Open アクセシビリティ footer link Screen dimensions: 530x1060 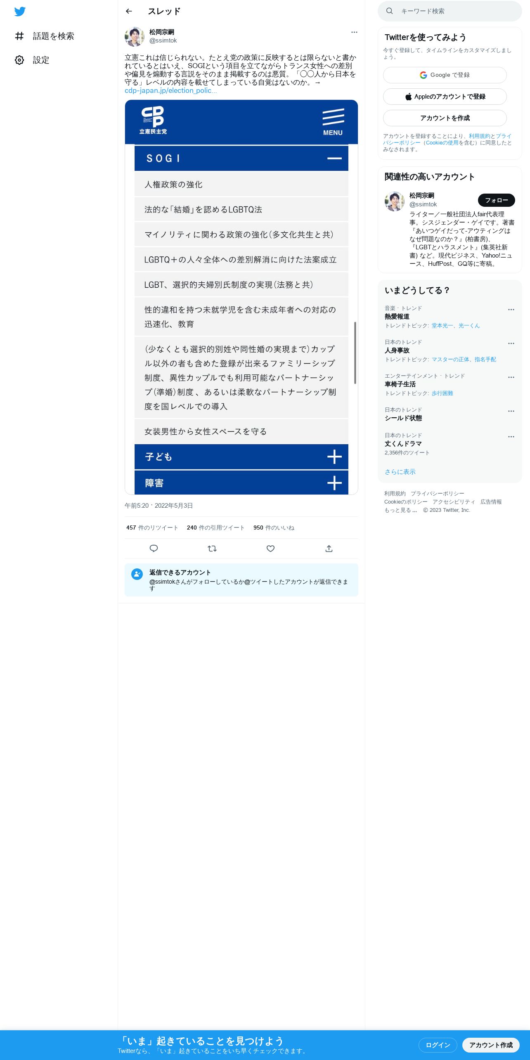454,502
